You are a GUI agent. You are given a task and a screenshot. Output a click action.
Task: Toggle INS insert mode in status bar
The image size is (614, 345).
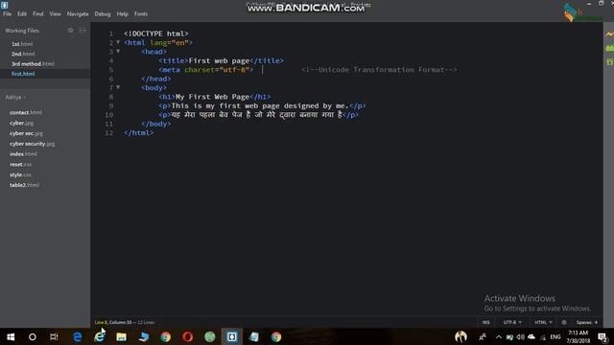[486, 322]
